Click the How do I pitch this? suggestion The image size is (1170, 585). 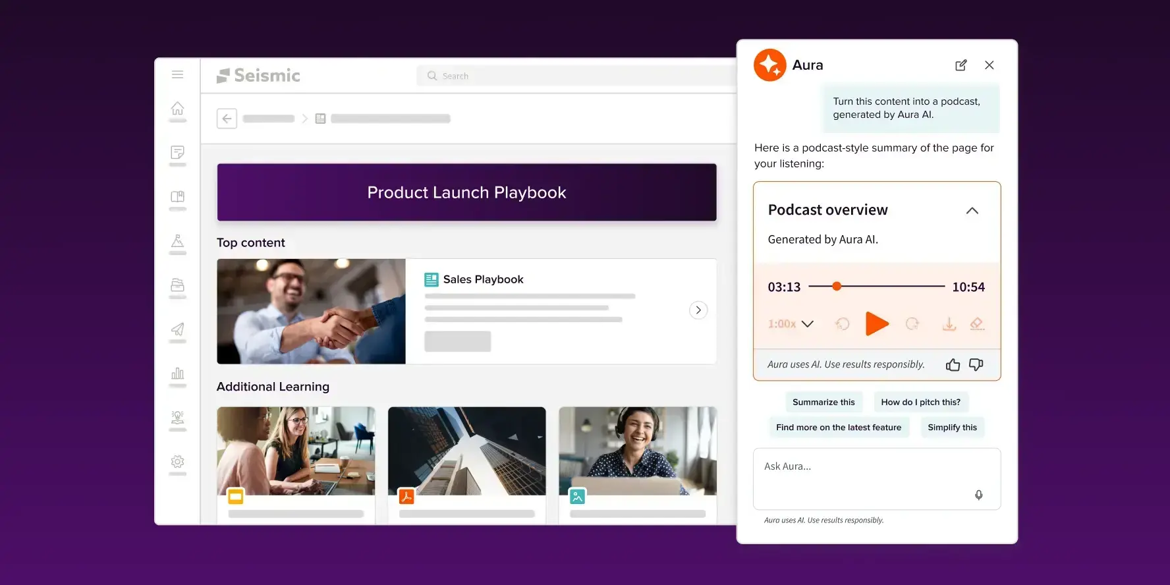pos(920,402)
